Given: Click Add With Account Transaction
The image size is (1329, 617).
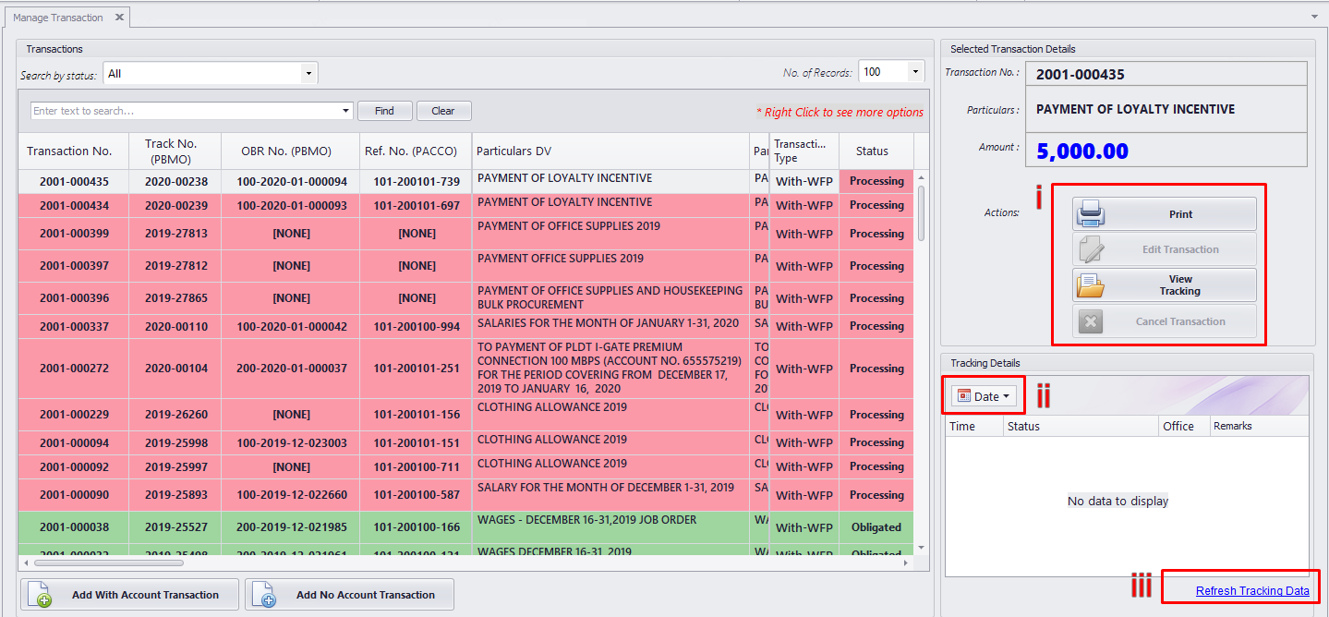Looking at the screenshot, I should [129, 595].
